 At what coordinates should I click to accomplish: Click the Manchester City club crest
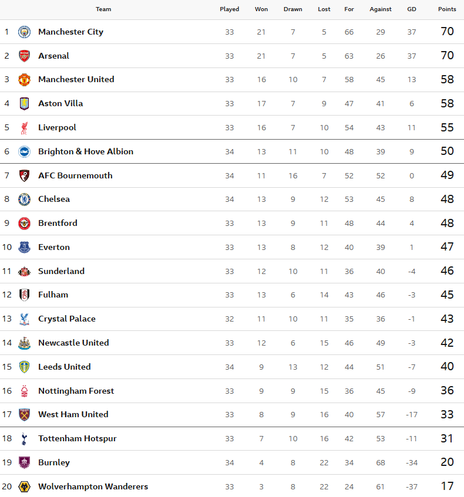point(24,32)
